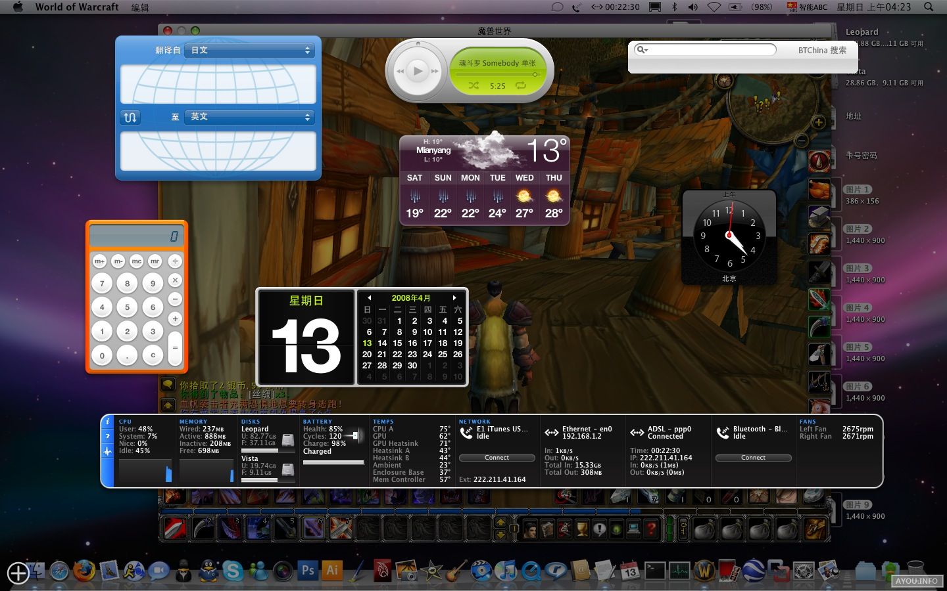
Task: Clear the calculator with the c key
Action: tap(153, 355)
